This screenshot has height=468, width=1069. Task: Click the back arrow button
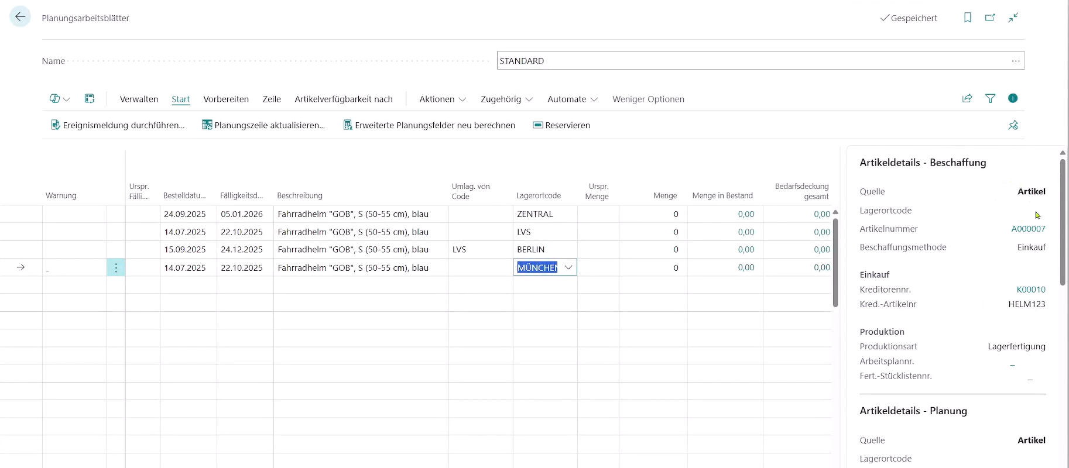coord(20,18)
